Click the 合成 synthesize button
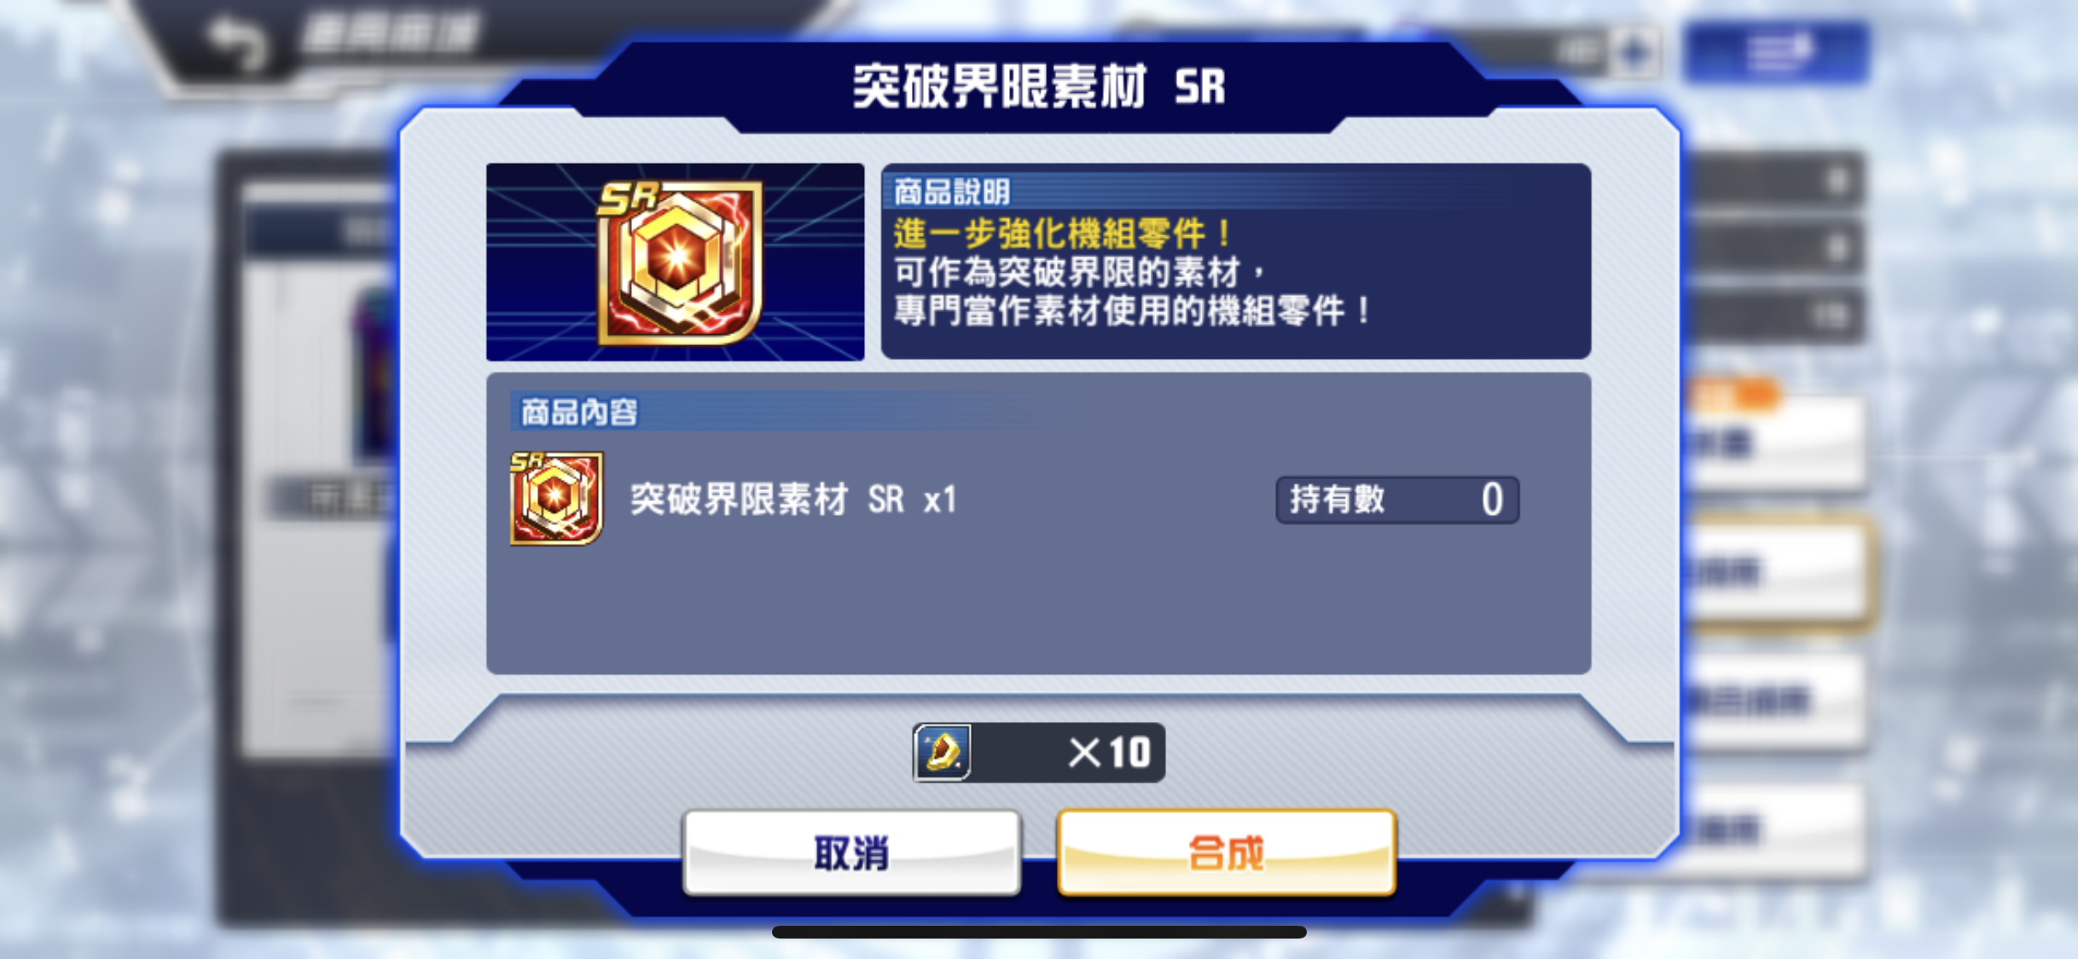This screenshot has height=959, width=2078. click(1226, 852)
